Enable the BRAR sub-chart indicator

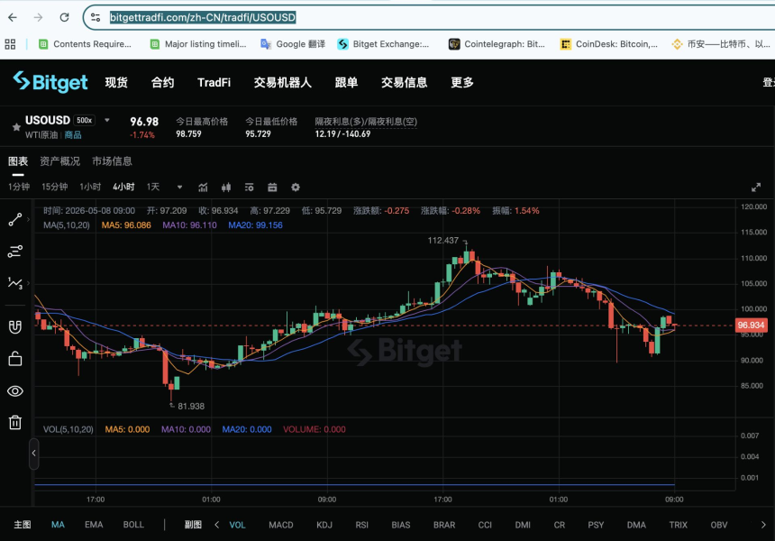(x=444, y=525)
